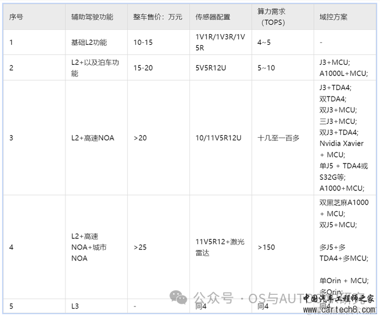Viewport: 380px width, 318px height.
Task: Click the J3+MCU; text line
Action: [335, 62]
